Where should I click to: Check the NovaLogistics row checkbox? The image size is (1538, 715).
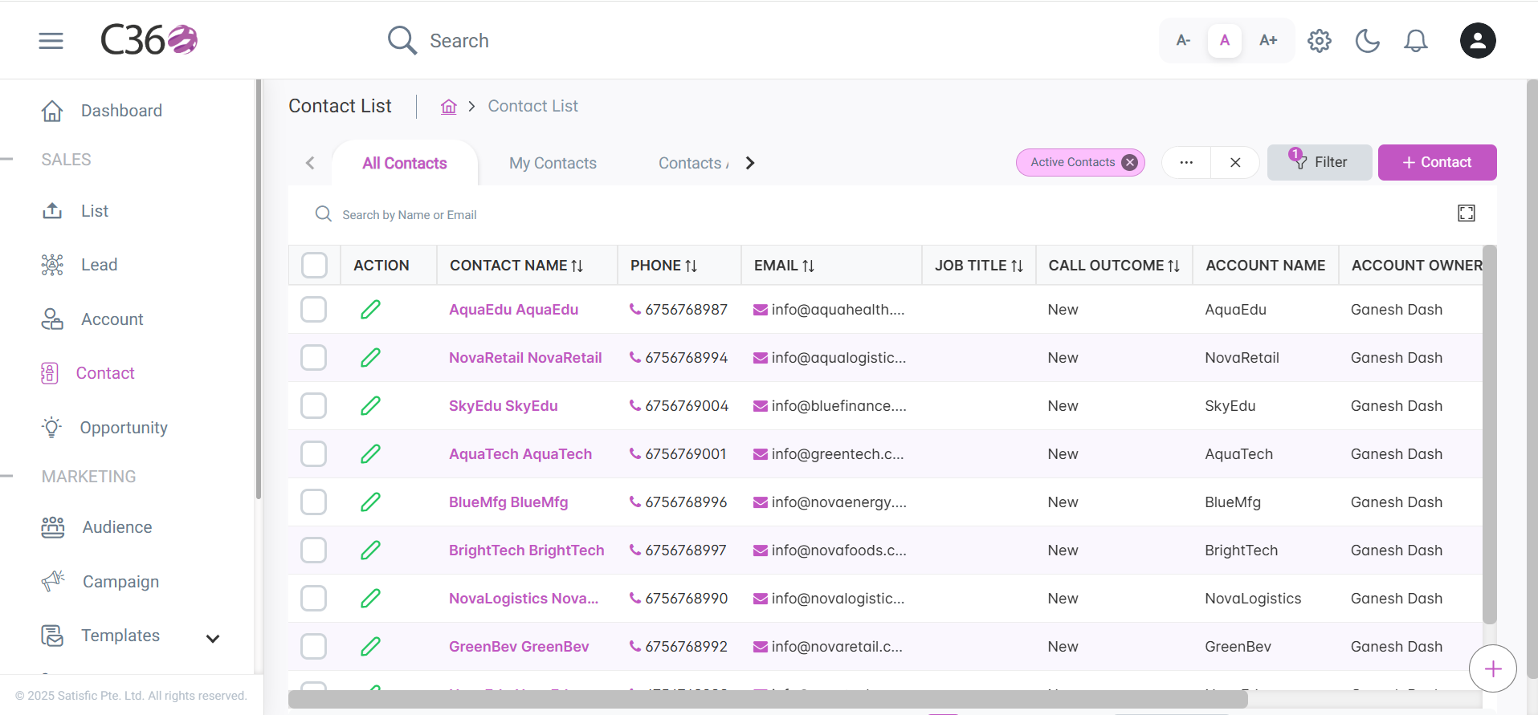pos(313,599)
